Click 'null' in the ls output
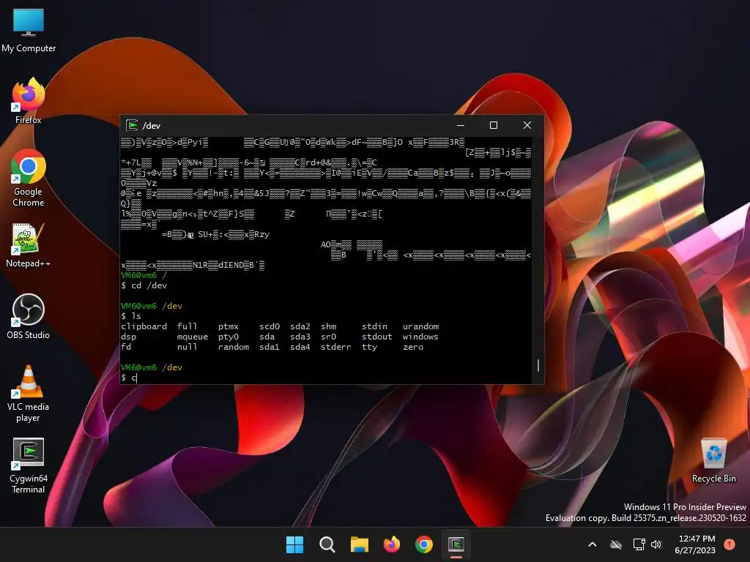The image size is (750, 562). tap(187, 347)
